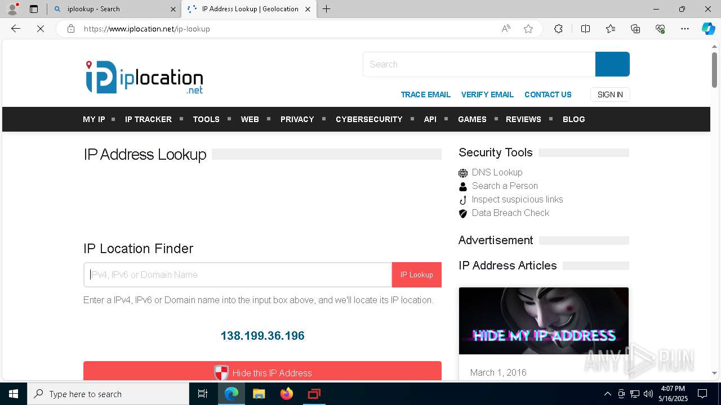
Task: Stop loading the page
Action: click(x=41, y=29)
